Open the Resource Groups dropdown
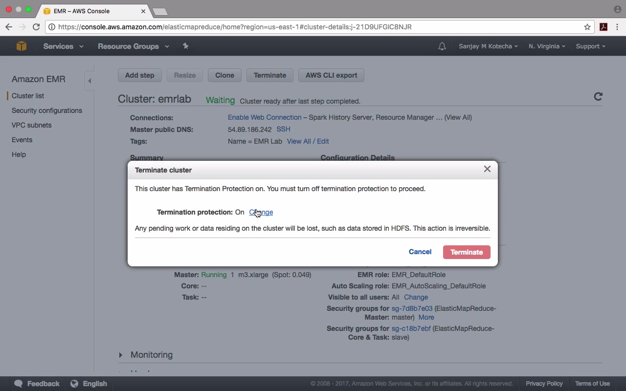 coord(133,46)
